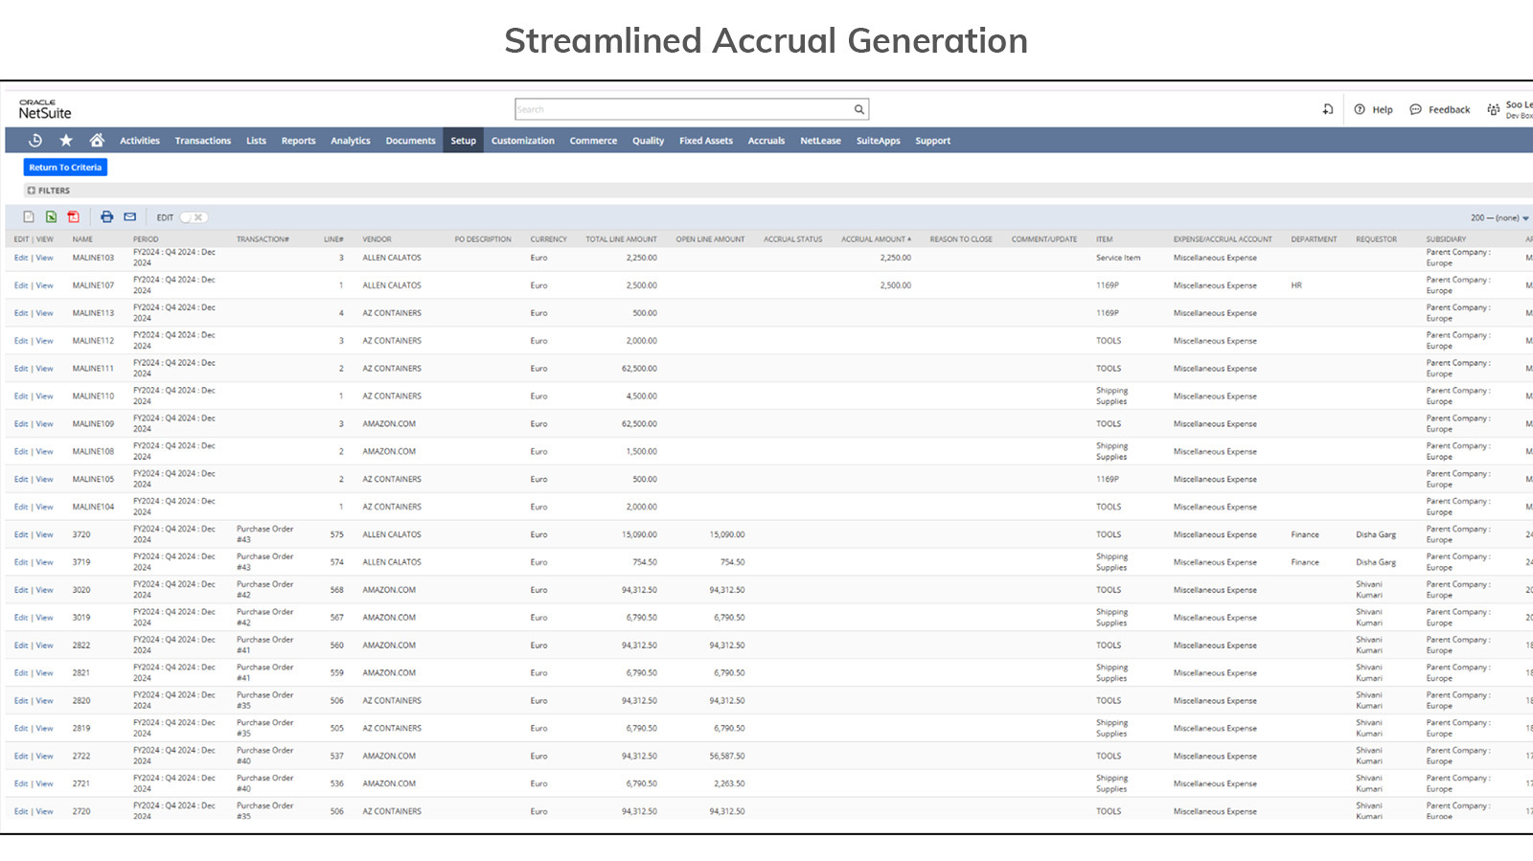Click the Feedback speech bubble icon
Image resolution: width=1533 pixels, height=861 pixels.
[1416, 109]
